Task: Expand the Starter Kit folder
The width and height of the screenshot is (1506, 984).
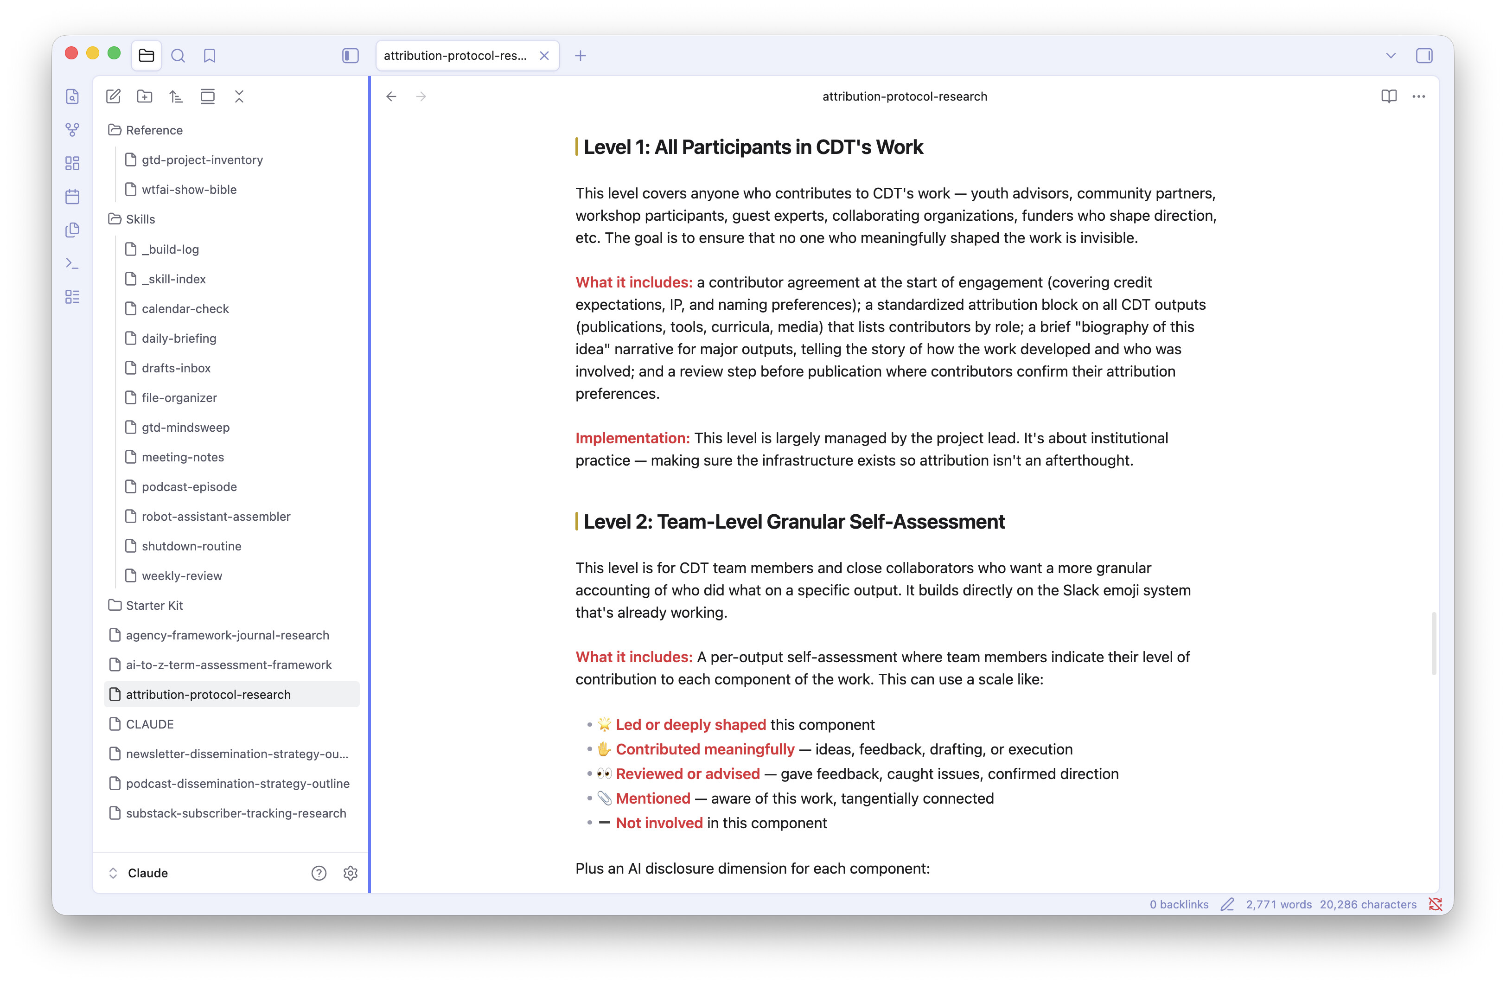Action: click(x=154, y=606)
